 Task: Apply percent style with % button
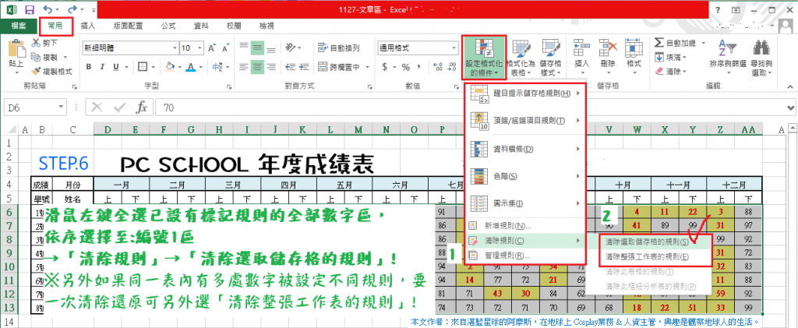click(405, 67)
